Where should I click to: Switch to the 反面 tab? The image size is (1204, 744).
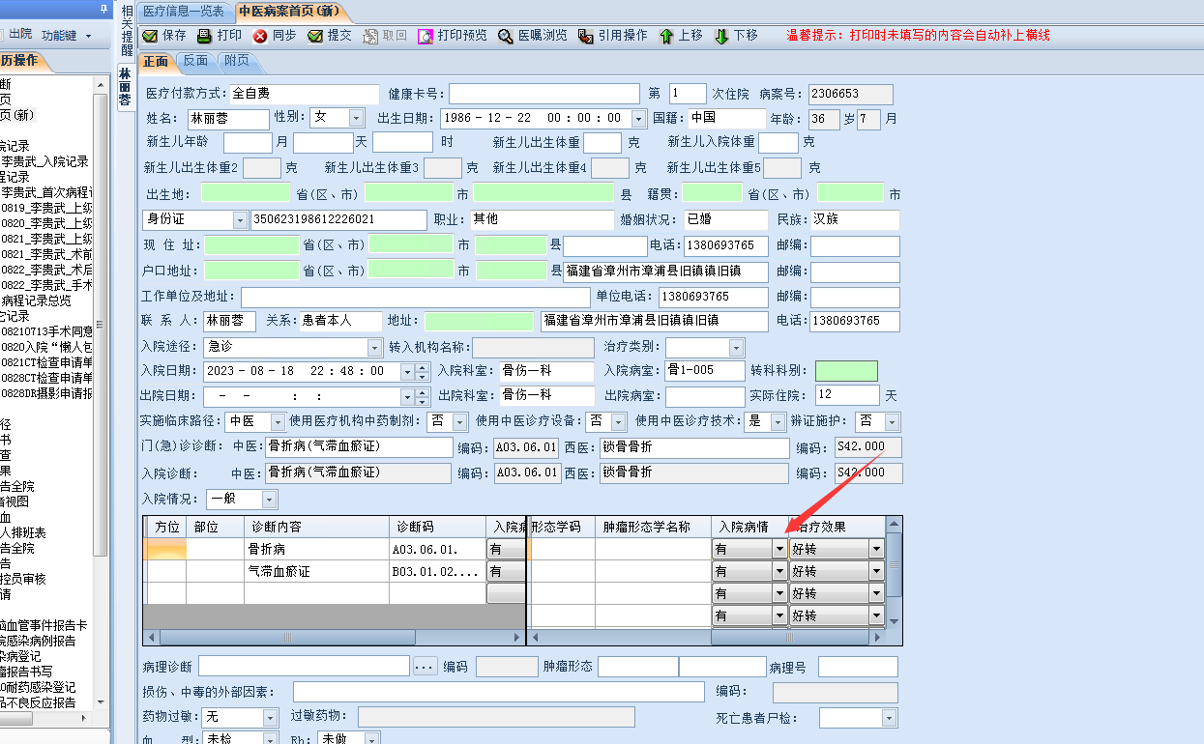(x=196, y=61)
